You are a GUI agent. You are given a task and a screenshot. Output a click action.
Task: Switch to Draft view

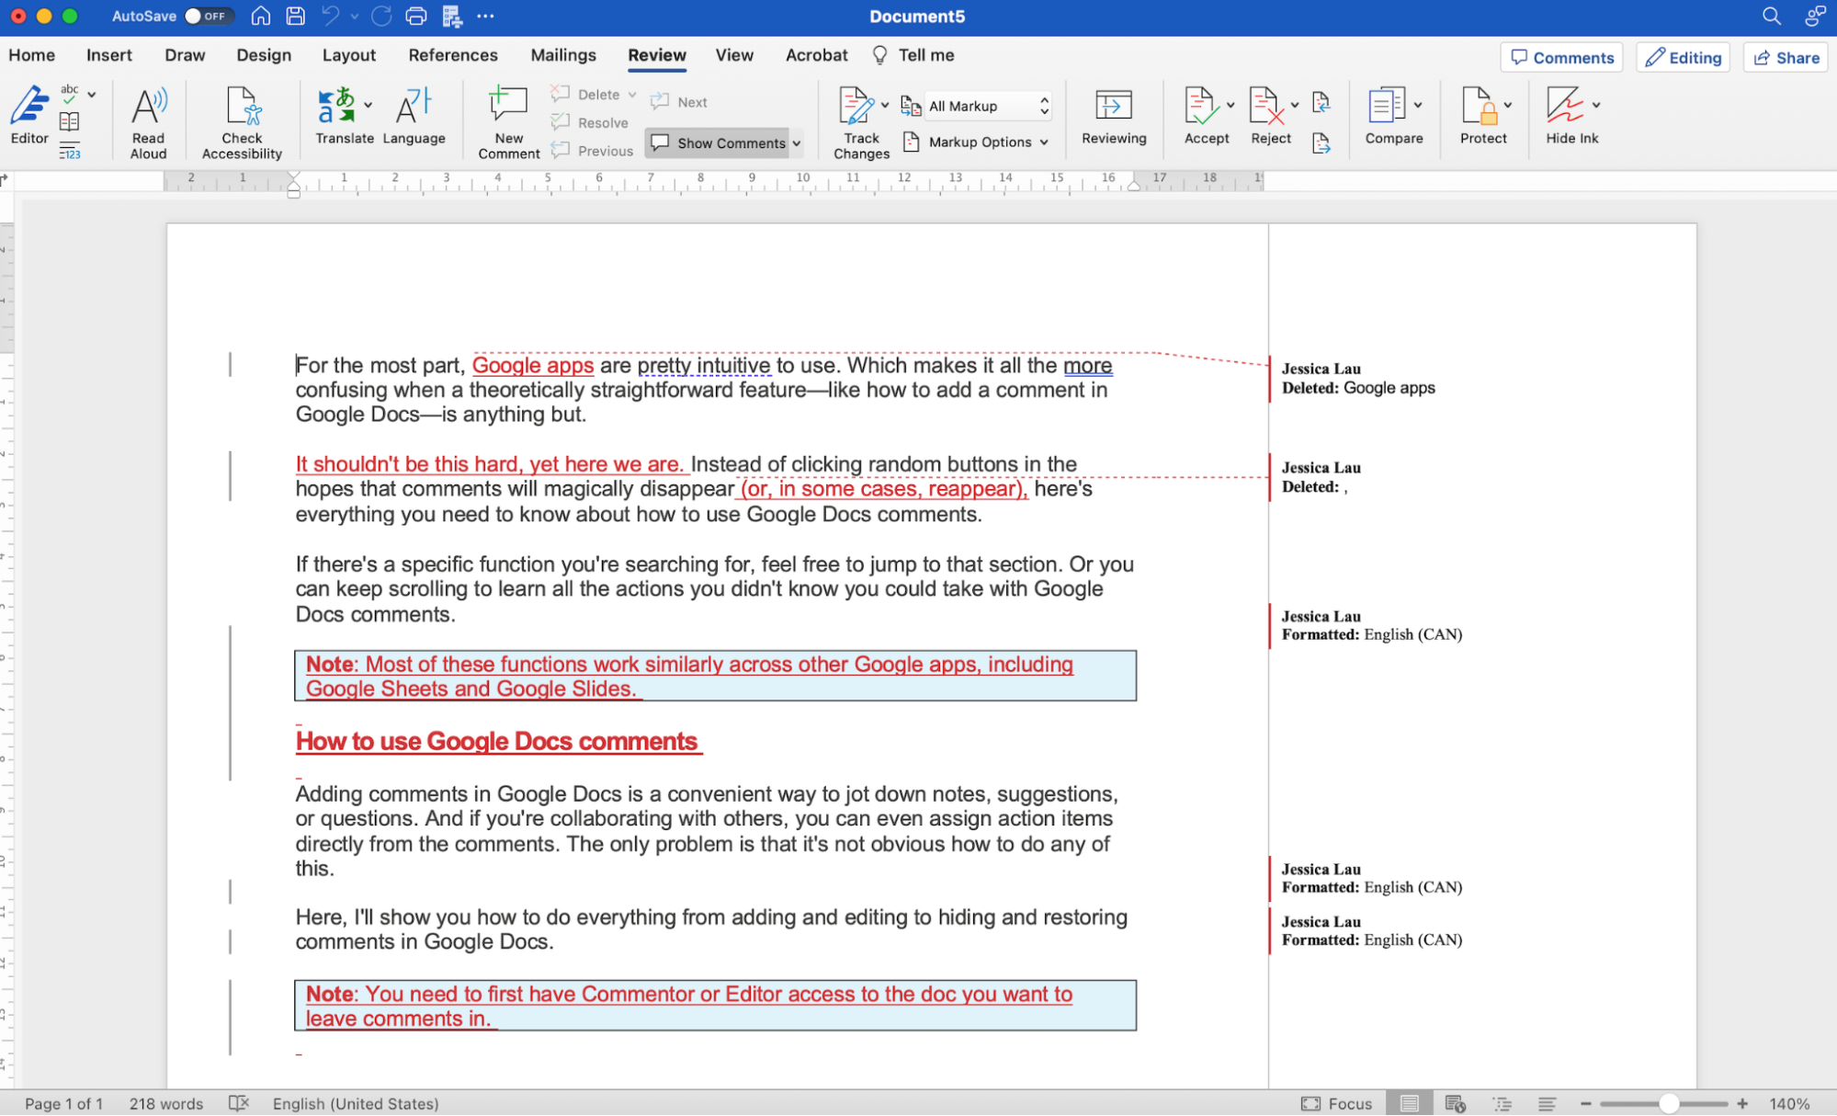[x=1548, y=1103]
